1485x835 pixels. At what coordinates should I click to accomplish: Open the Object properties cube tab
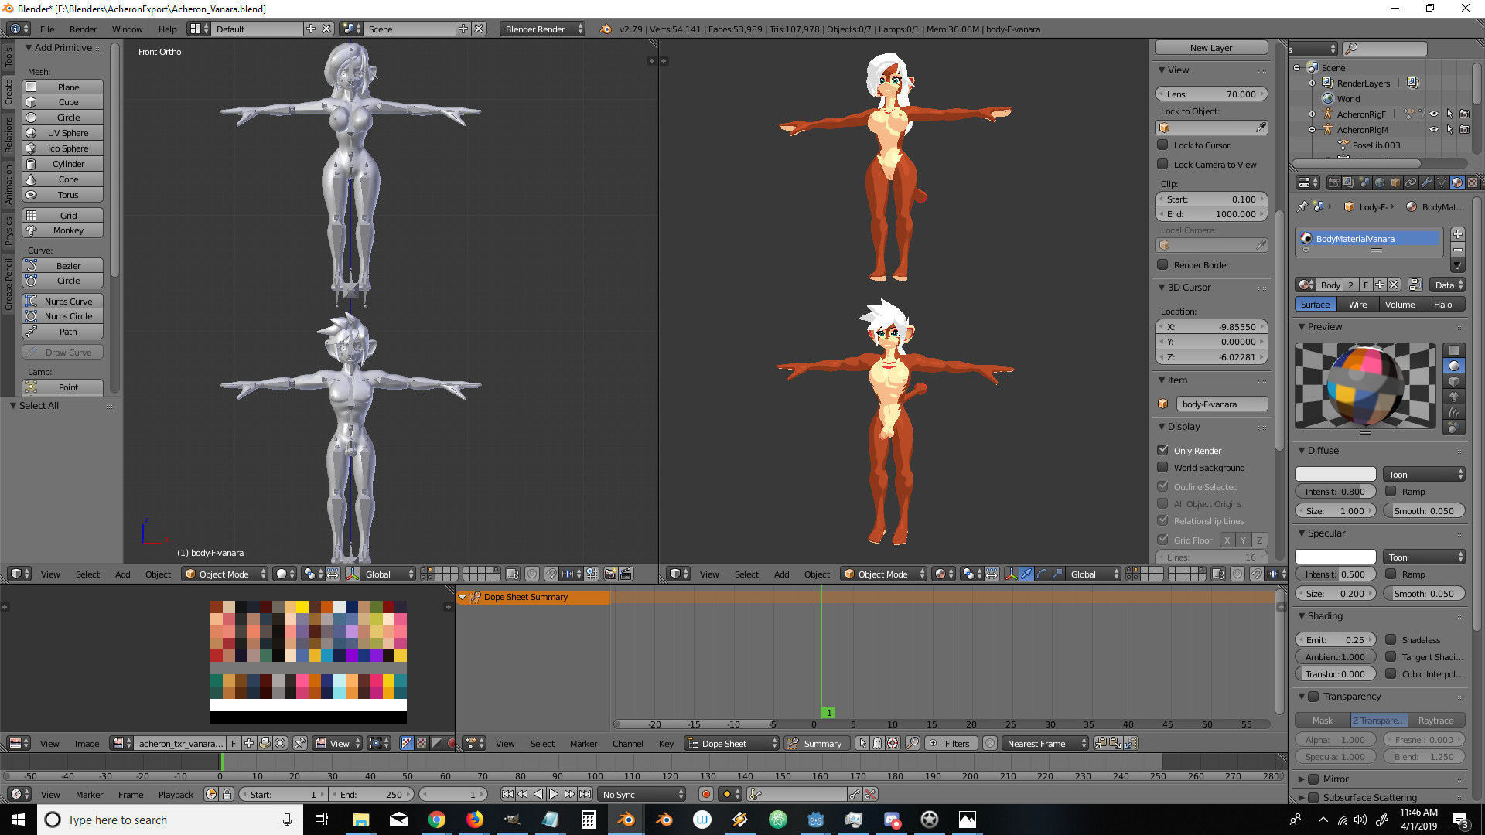tap(1395, 182)
